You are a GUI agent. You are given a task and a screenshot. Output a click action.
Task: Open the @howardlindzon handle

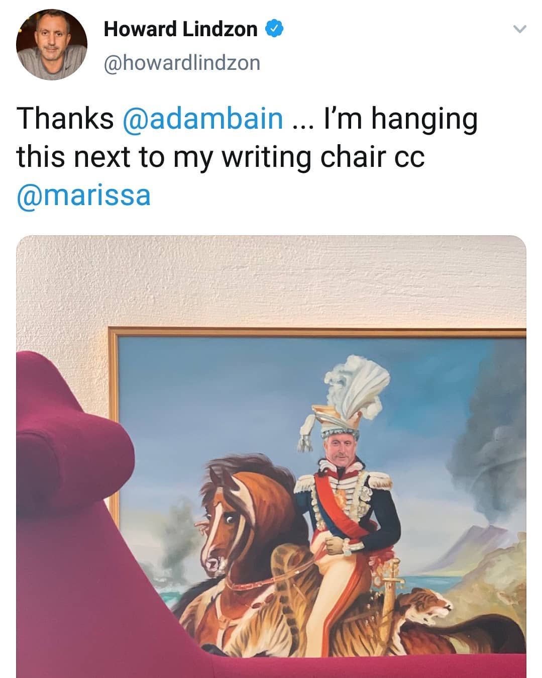[x=182, y=63]
